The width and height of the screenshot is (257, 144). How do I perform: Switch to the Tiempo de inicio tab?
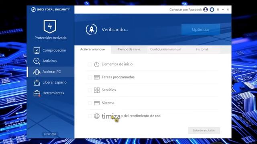point(129,49)
